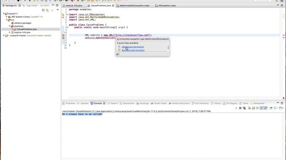Click overview ruler error mark at top right
Viewport: 286px width, 160px height.
(x=284, y=35)
